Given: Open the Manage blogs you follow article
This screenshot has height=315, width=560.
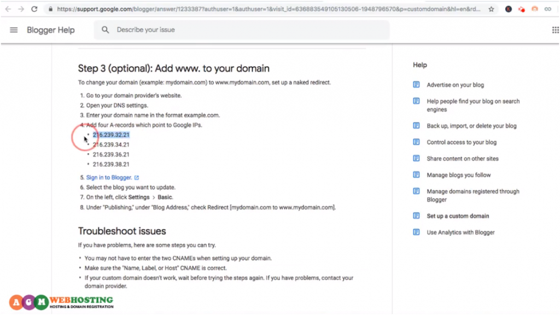Looking at the screenshot, I should pos(459,176).
